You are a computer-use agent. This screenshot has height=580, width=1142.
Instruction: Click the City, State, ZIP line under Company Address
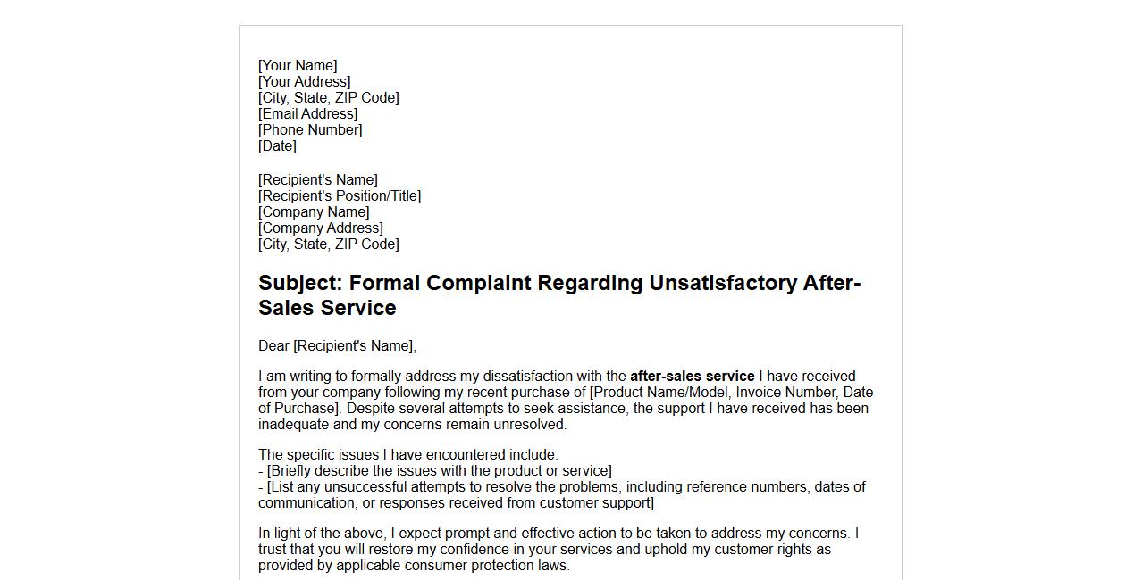(x=328, y=244)
